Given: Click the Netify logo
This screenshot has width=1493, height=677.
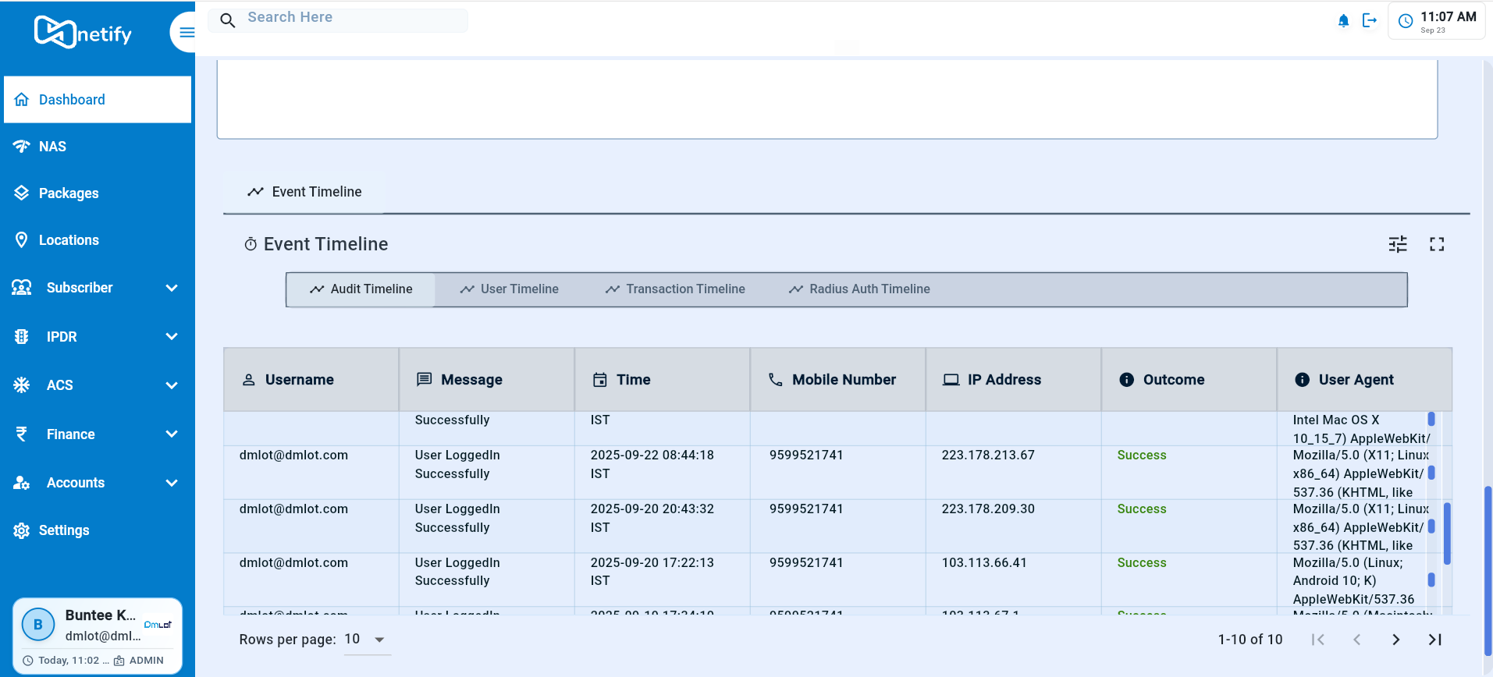Looking at the screenshot, I should (x=84, y=33).
